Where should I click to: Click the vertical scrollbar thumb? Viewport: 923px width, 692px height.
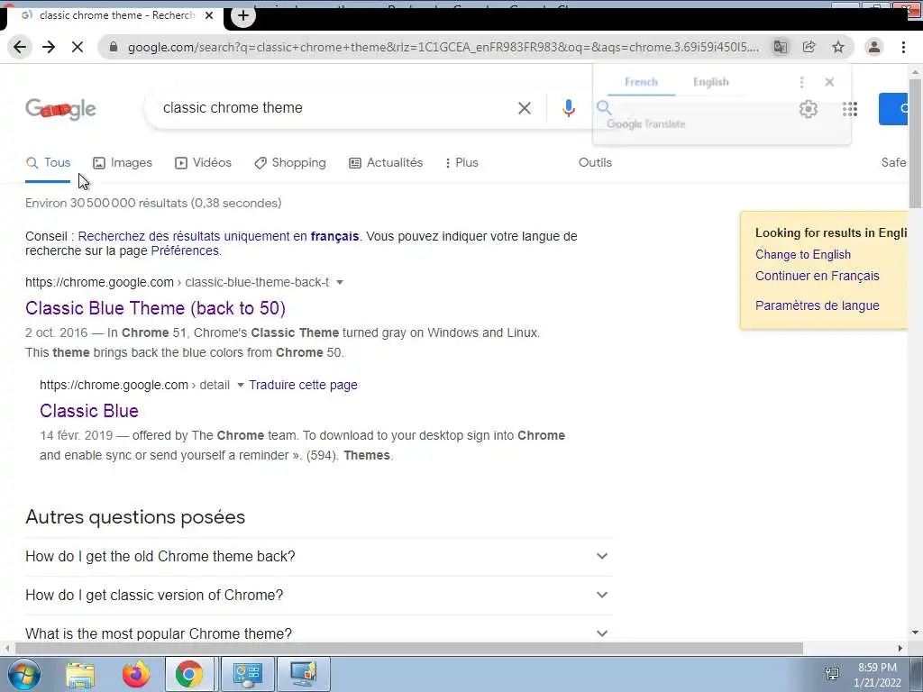pos(915,142)
